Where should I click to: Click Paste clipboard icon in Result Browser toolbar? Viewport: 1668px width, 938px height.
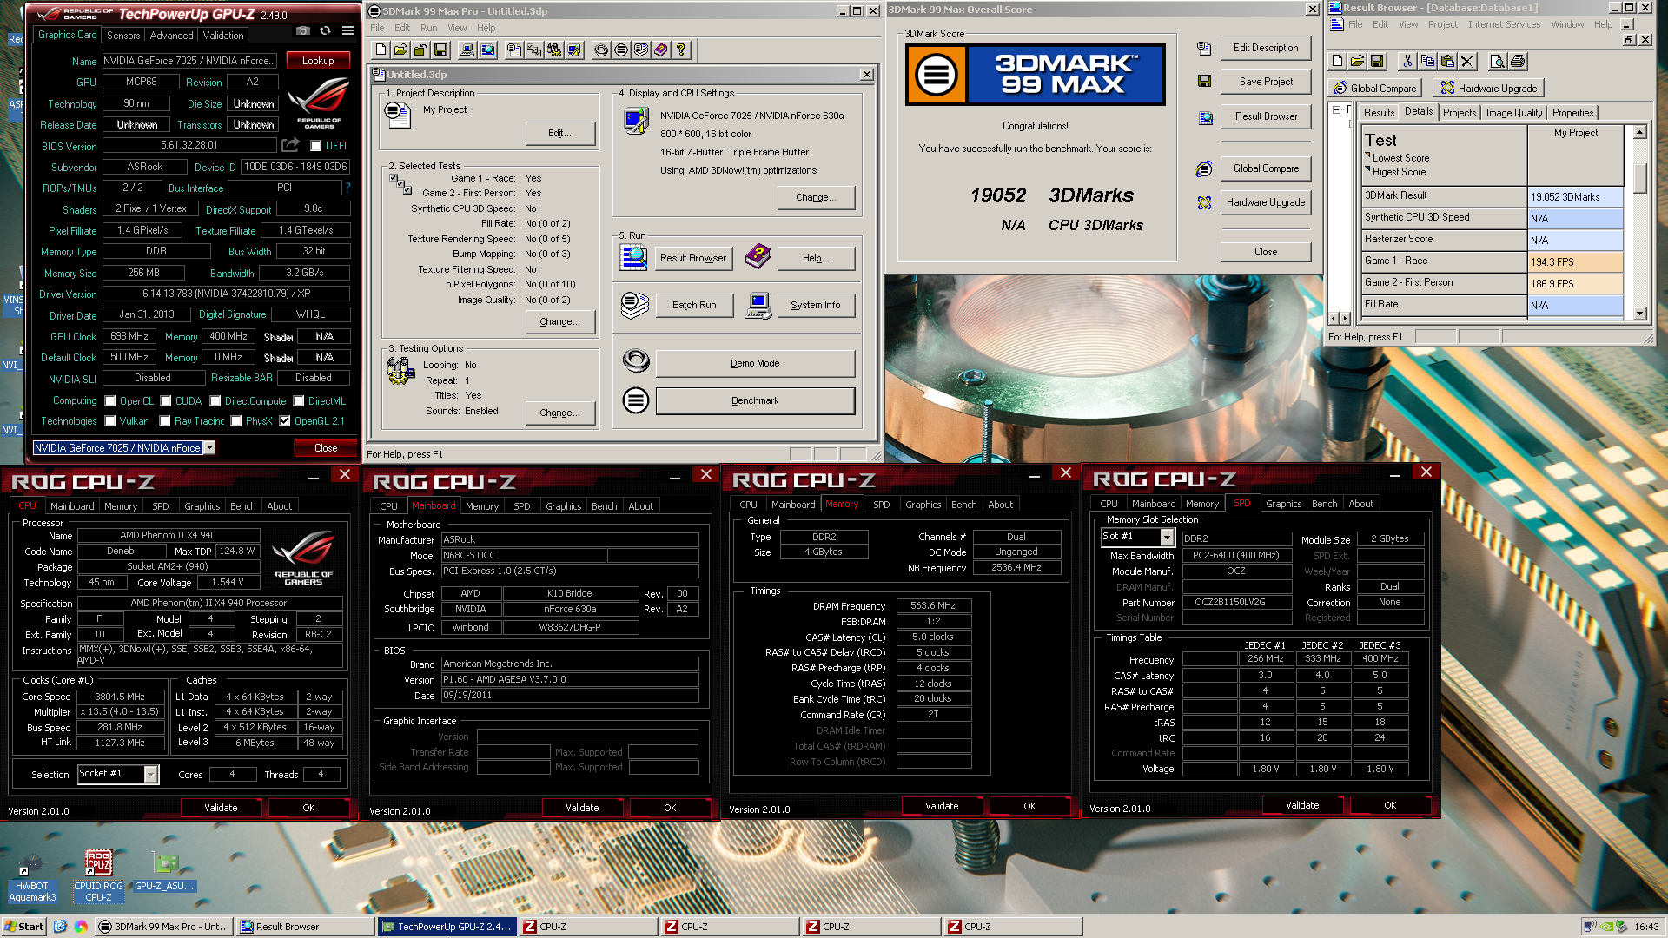click(x=1447, y=62)
